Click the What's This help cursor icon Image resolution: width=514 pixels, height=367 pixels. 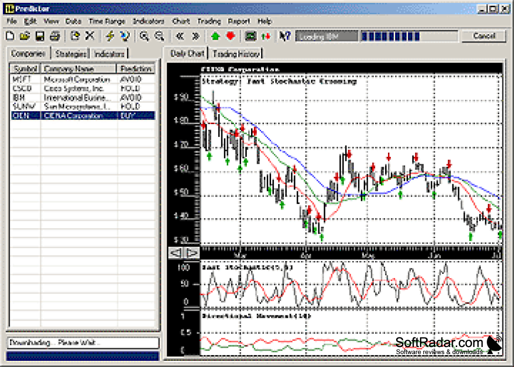285,36
